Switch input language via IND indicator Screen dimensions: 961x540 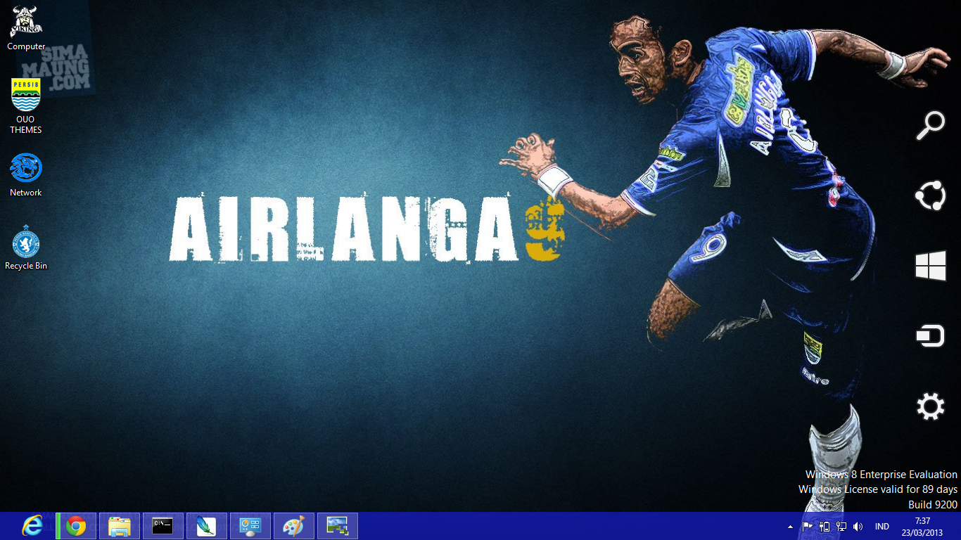tap(881, 525)
